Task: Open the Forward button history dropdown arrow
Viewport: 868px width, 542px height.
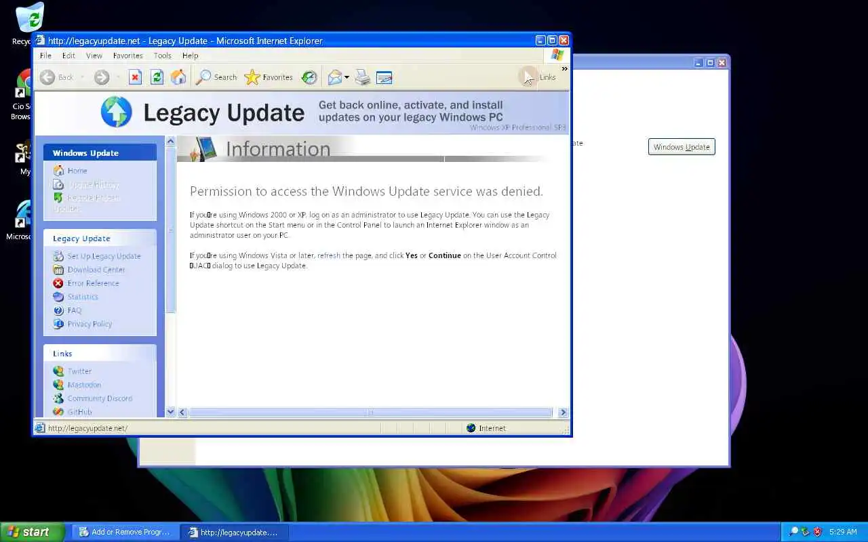Action: coord(117,77)
